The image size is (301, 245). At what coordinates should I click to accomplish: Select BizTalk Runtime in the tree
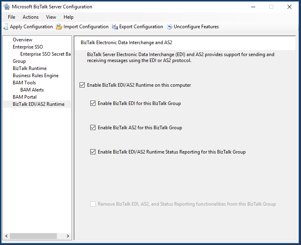(x=30, y=68)
